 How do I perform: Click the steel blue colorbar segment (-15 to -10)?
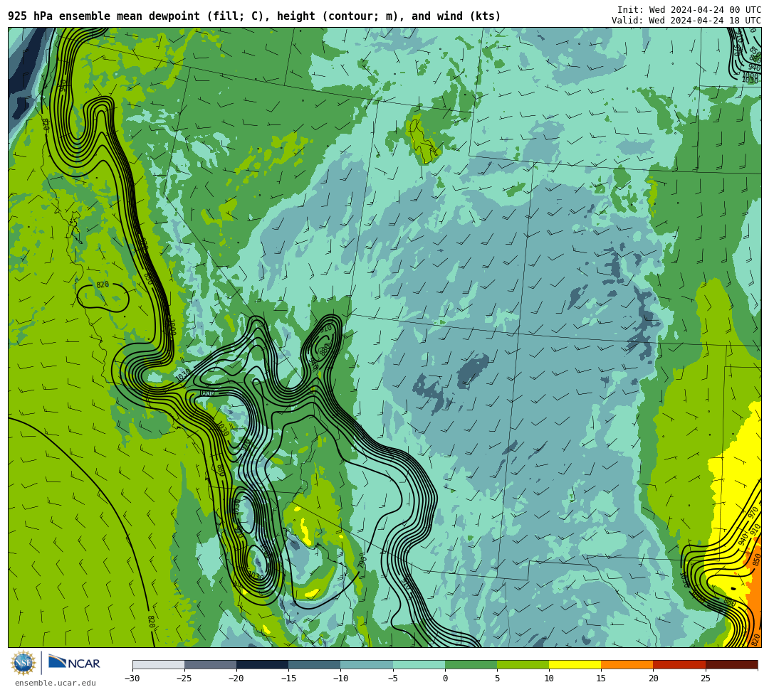pyautogui.click(x=315, y=664)
